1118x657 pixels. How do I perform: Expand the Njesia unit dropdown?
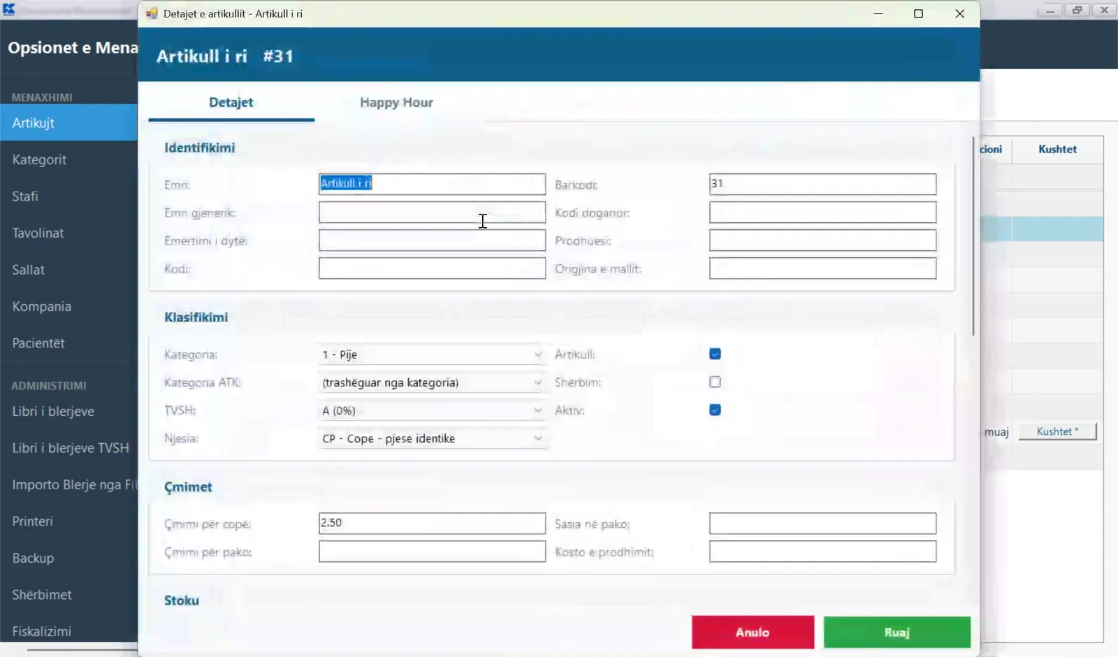coord(432,438)
